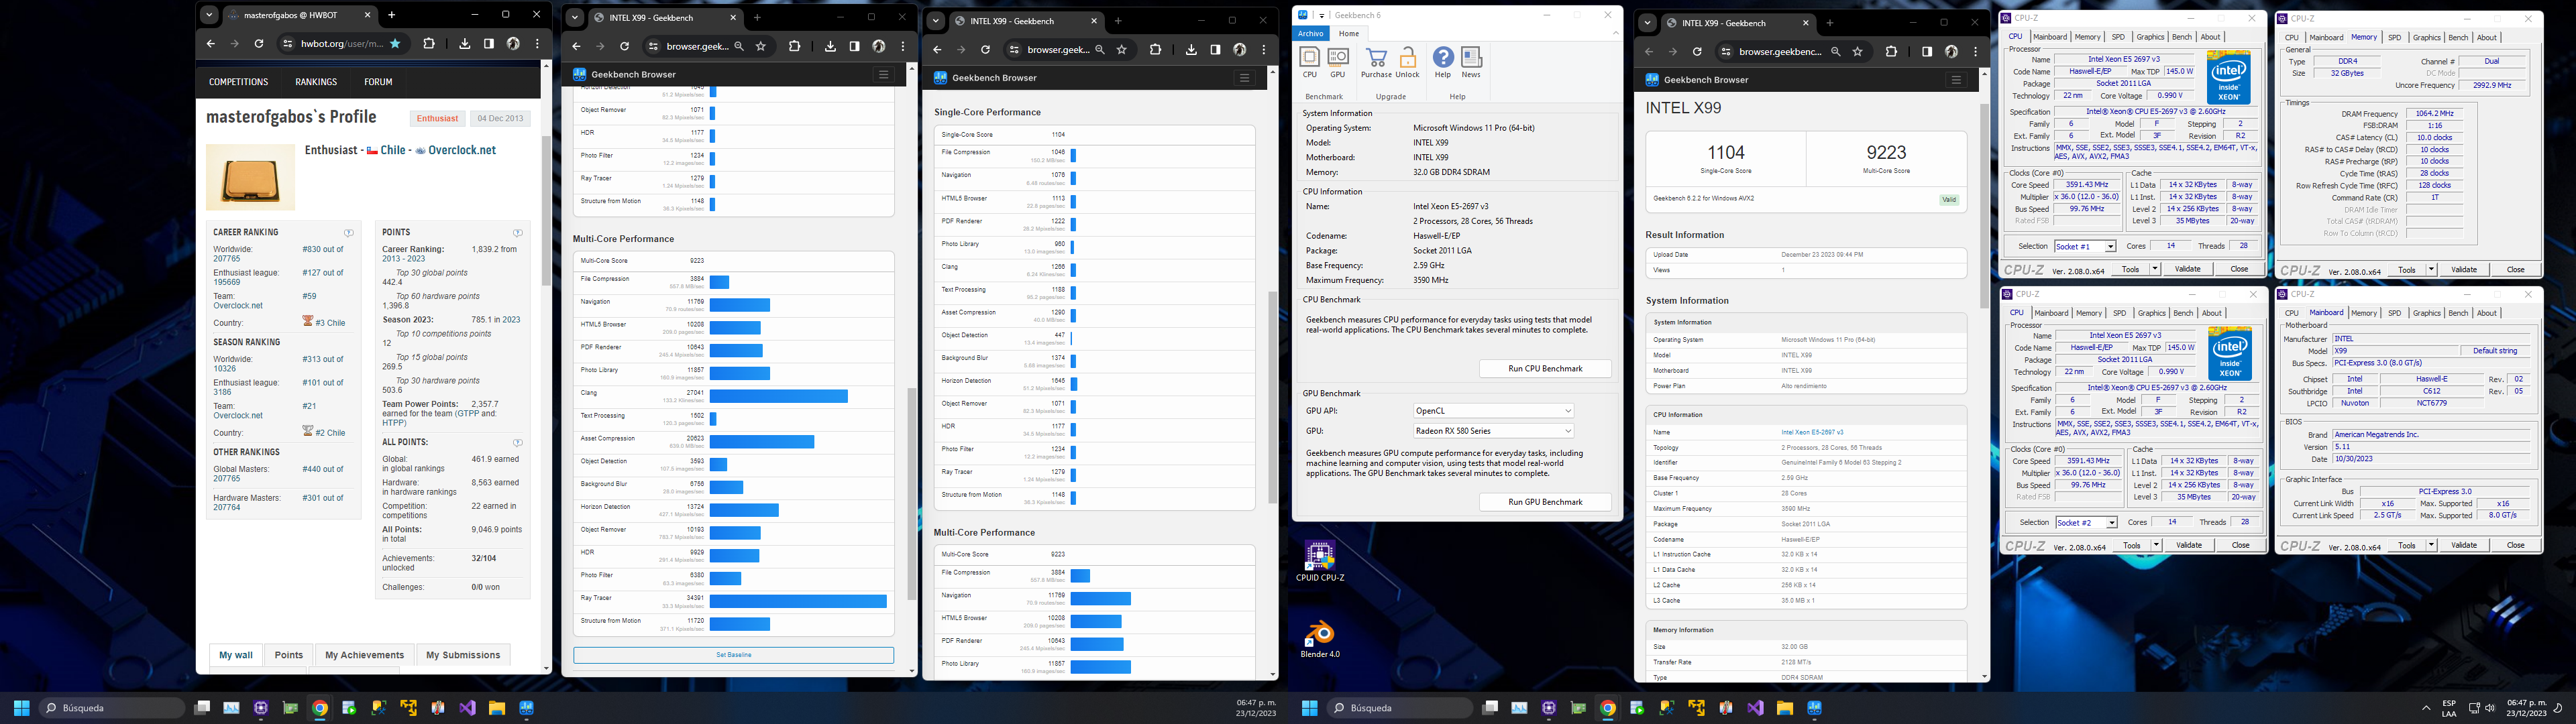This screenshot has width=2576, height=724.
Task: Click the green Valid badge on Geekbench result
Action: tap(1949, 199)
